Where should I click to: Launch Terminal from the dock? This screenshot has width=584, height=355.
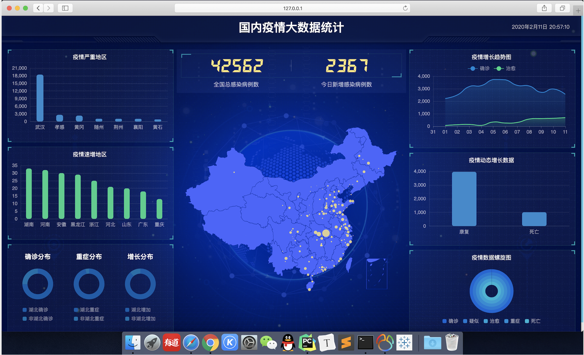pos(366,342)
